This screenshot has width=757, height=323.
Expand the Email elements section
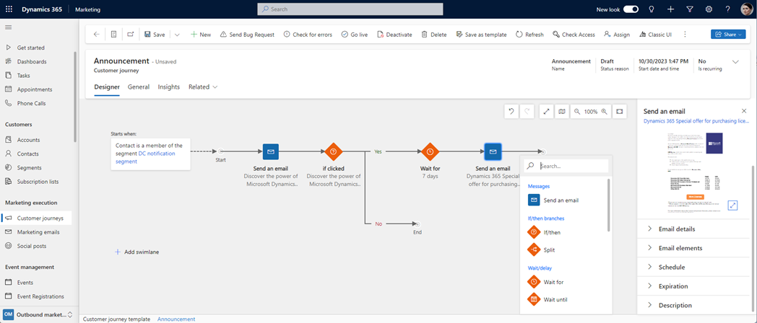693,248
